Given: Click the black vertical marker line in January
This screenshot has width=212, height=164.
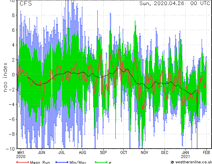Looking at the screenshot, I should (197, 119).
